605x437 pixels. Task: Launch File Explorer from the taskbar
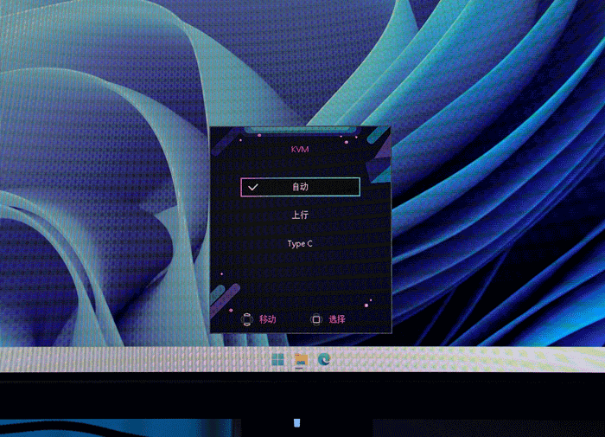[301, 359]
